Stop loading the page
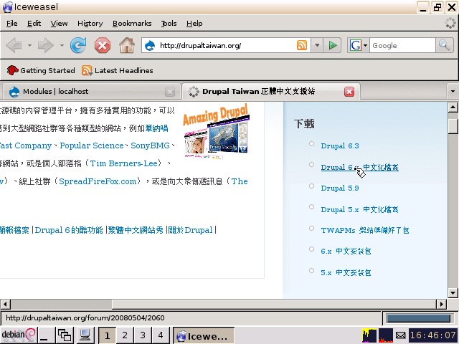 point(102,46)
